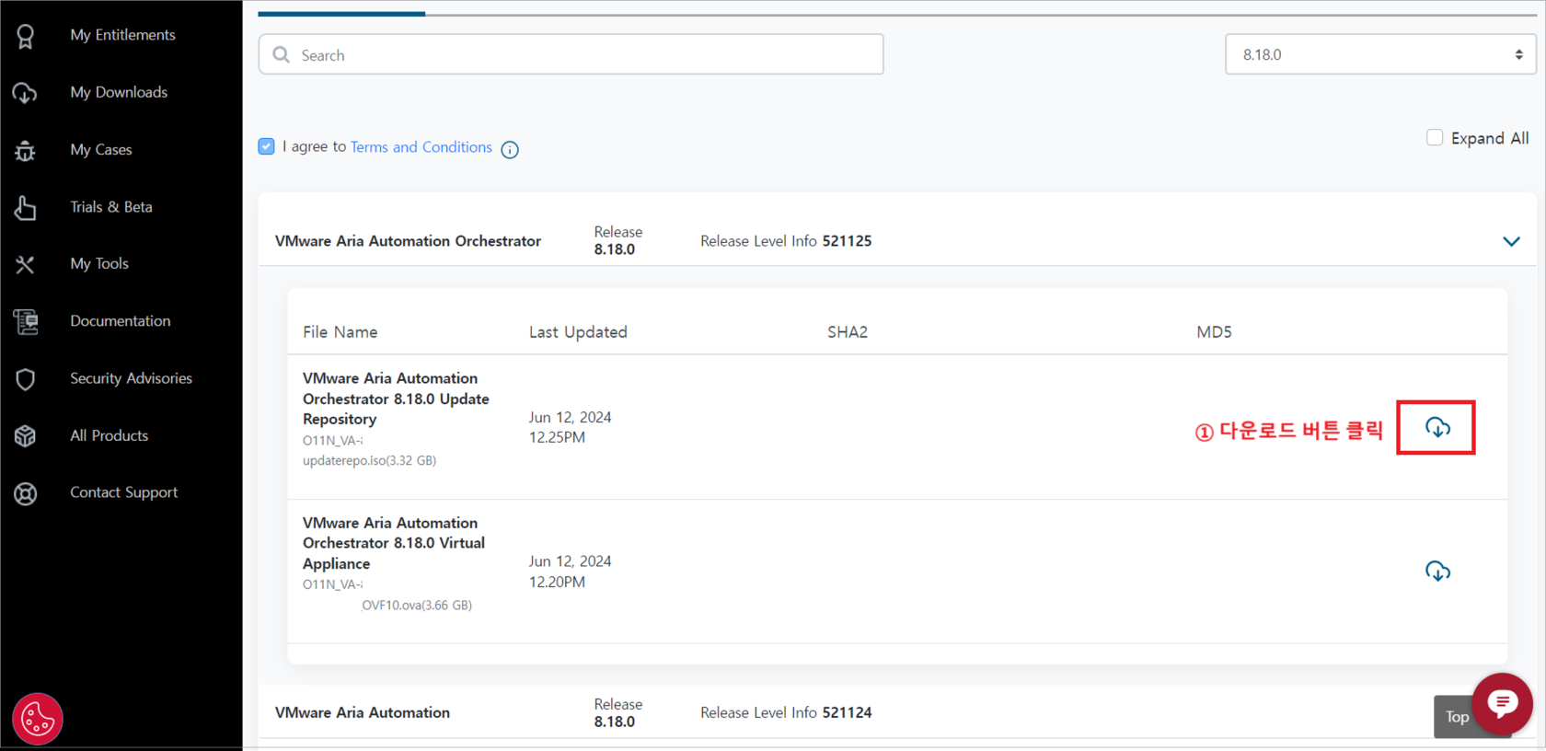Open the Terms and Conditions link
Viewport: 1546px width, 751px height.
tap(421, 147)
